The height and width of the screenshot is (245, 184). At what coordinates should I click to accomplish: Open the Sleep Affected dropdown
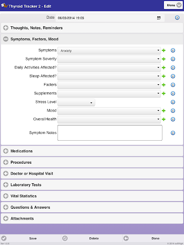tap(109, 77)
